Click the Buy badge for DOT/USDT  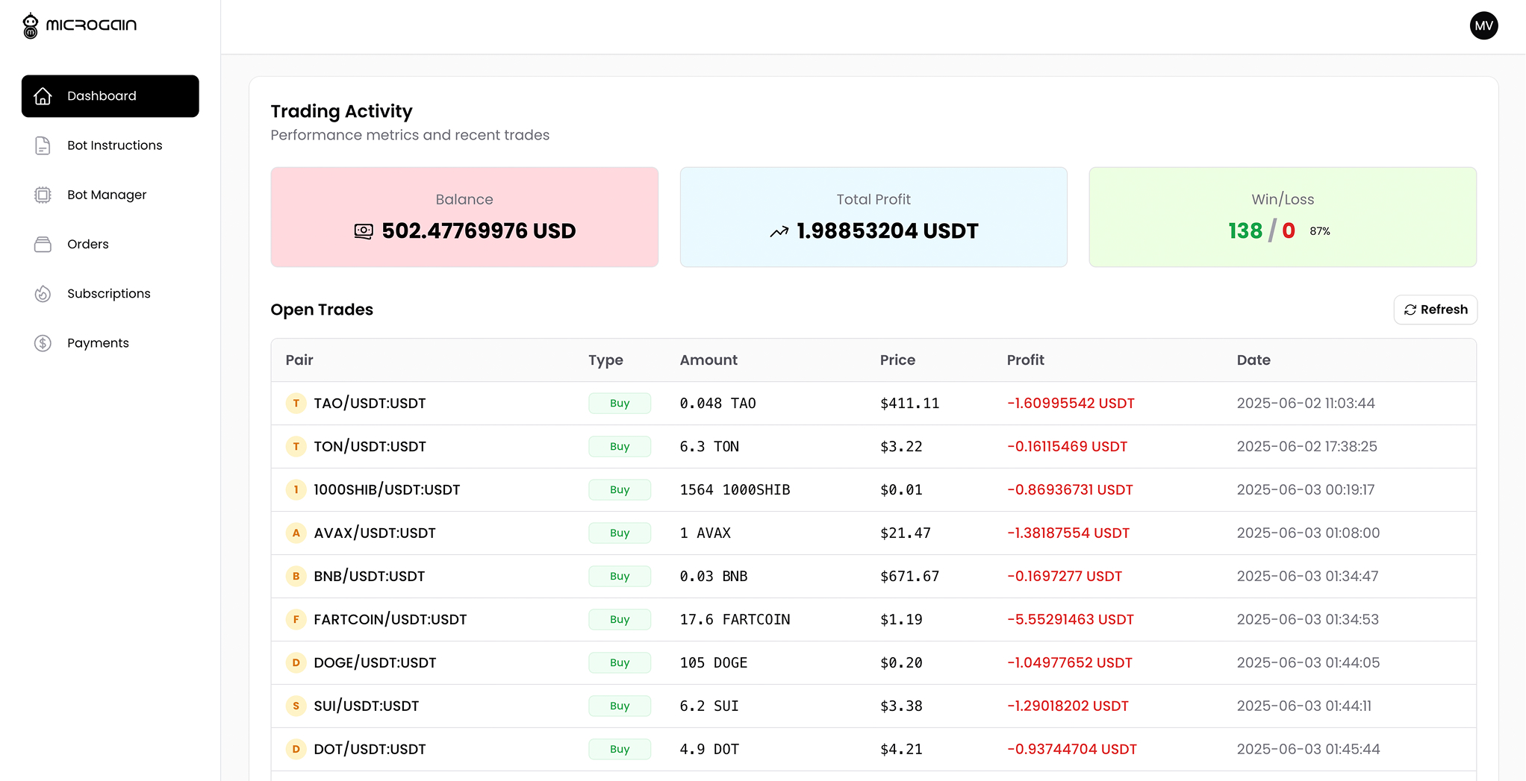(x=620, y=750)
